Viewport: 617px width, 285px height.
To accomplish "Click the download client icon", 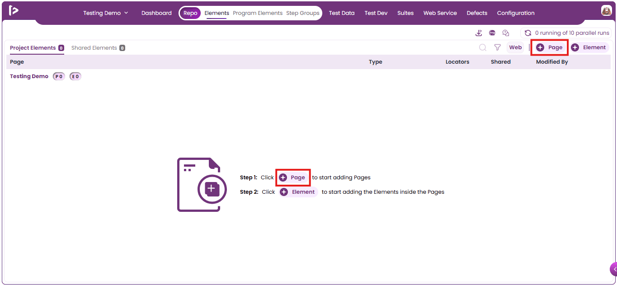I will [479, 33].
